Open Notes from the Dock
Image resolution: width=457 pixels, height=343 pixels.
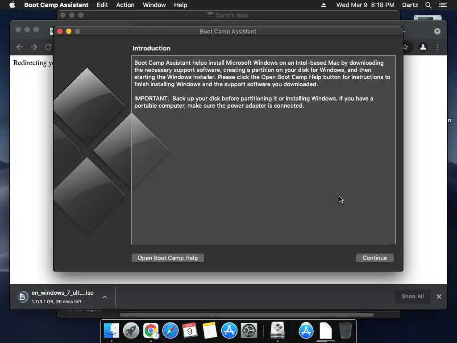click(210, 330)
